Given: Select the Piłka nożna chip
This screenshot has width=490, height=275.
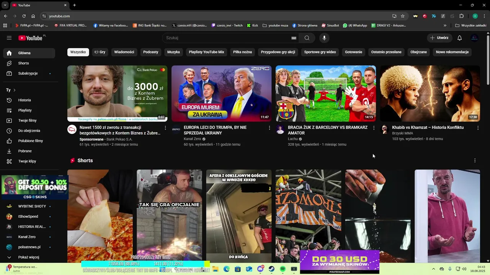Looking at the screenshot, I should coord(242,52).
